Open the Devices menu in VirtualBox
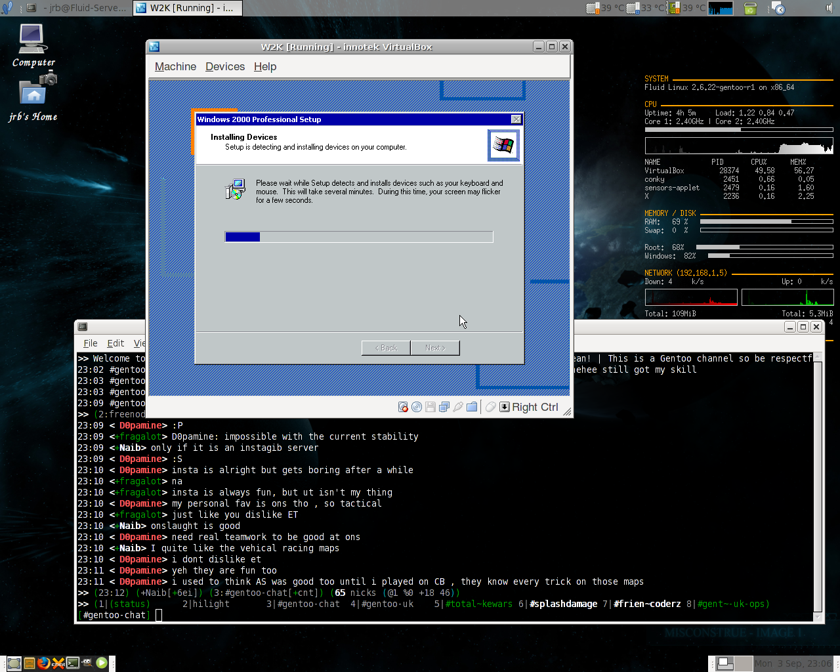 click(x=225, y=66)
